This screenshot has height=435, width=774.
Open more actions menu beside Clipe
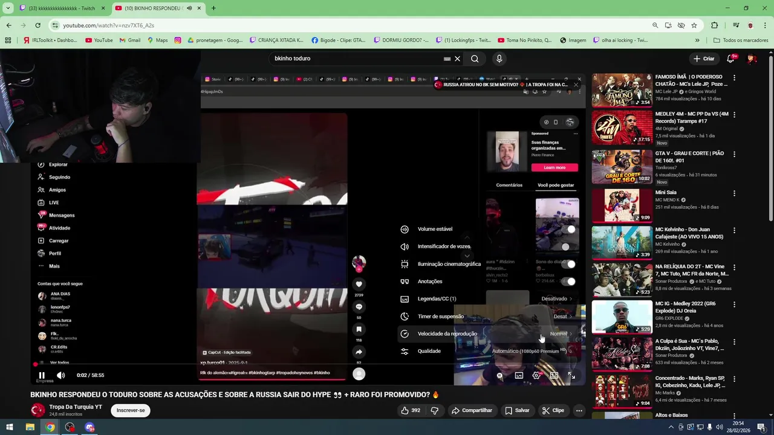click(x=579, y=410)
